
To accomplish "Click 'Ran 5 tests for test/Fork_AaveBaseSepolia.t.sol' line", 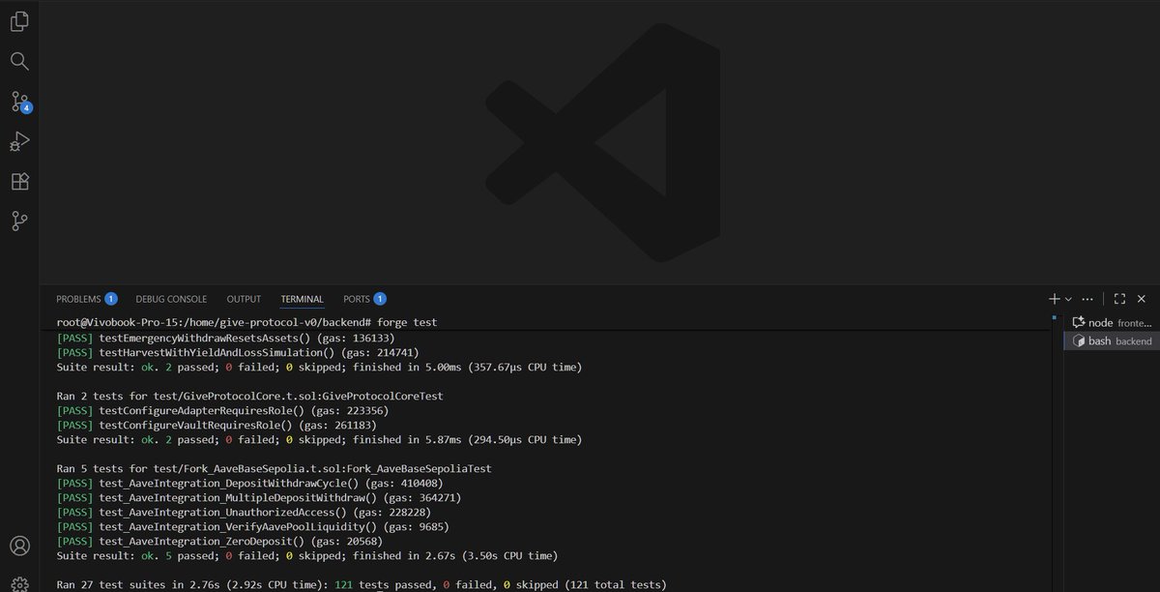I will click(275, 468).
